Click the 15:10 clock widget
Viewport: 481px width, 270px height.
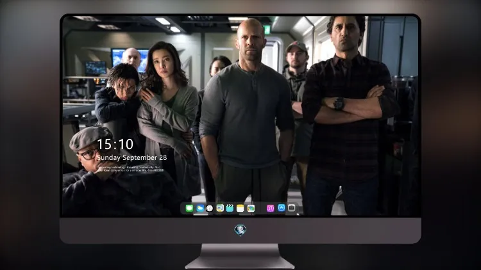[x=115, y=144]
